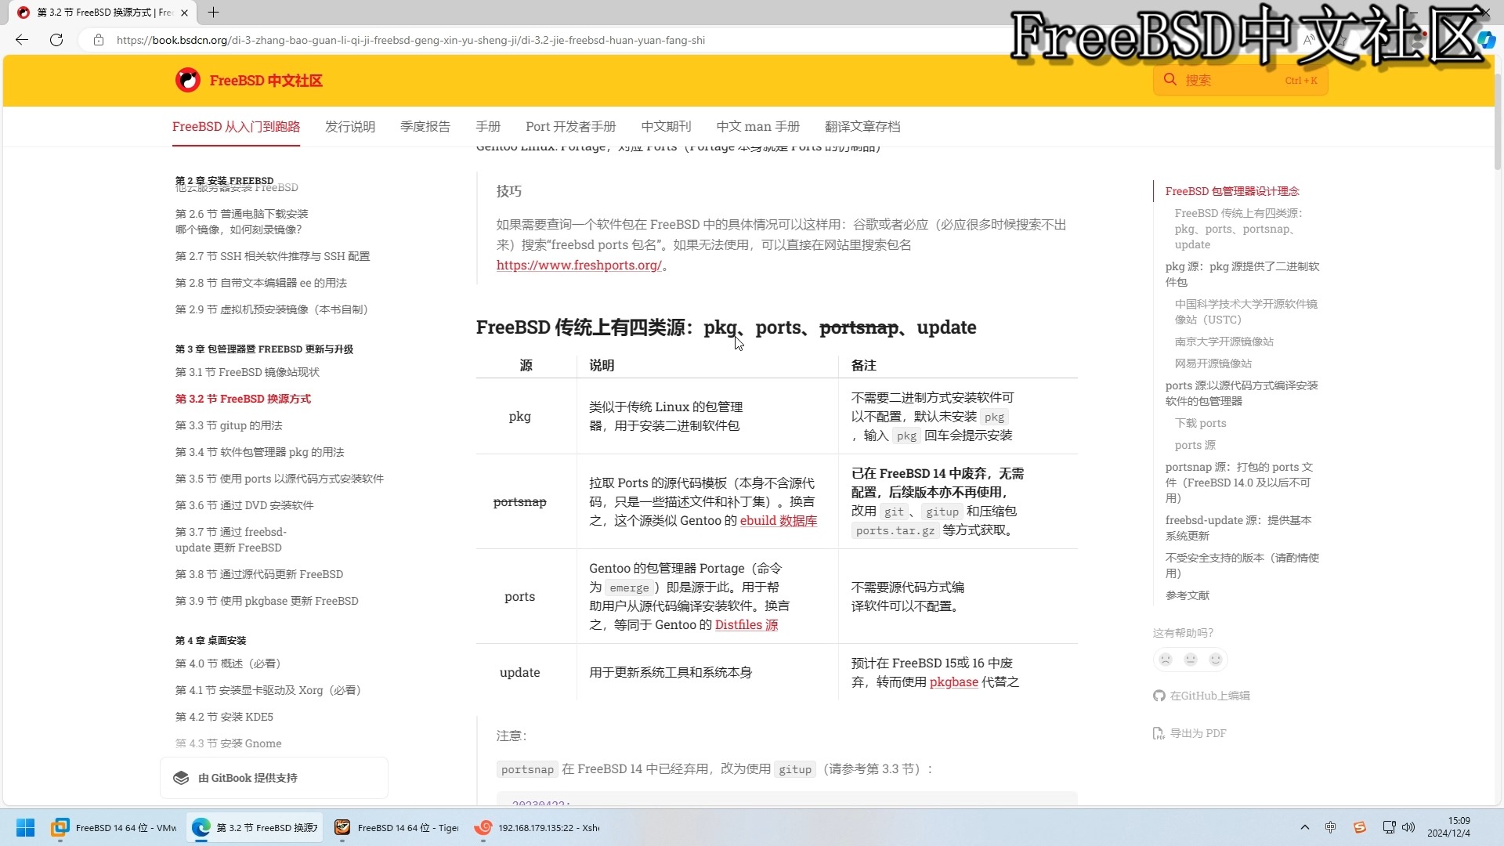1504x846 pixels.
Task: Open the 中文期刊 tab
Action: [x=667, y=126]
